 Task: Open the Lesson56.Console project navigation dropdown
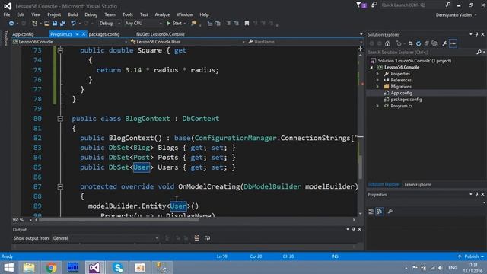click(x=70, y=42)
